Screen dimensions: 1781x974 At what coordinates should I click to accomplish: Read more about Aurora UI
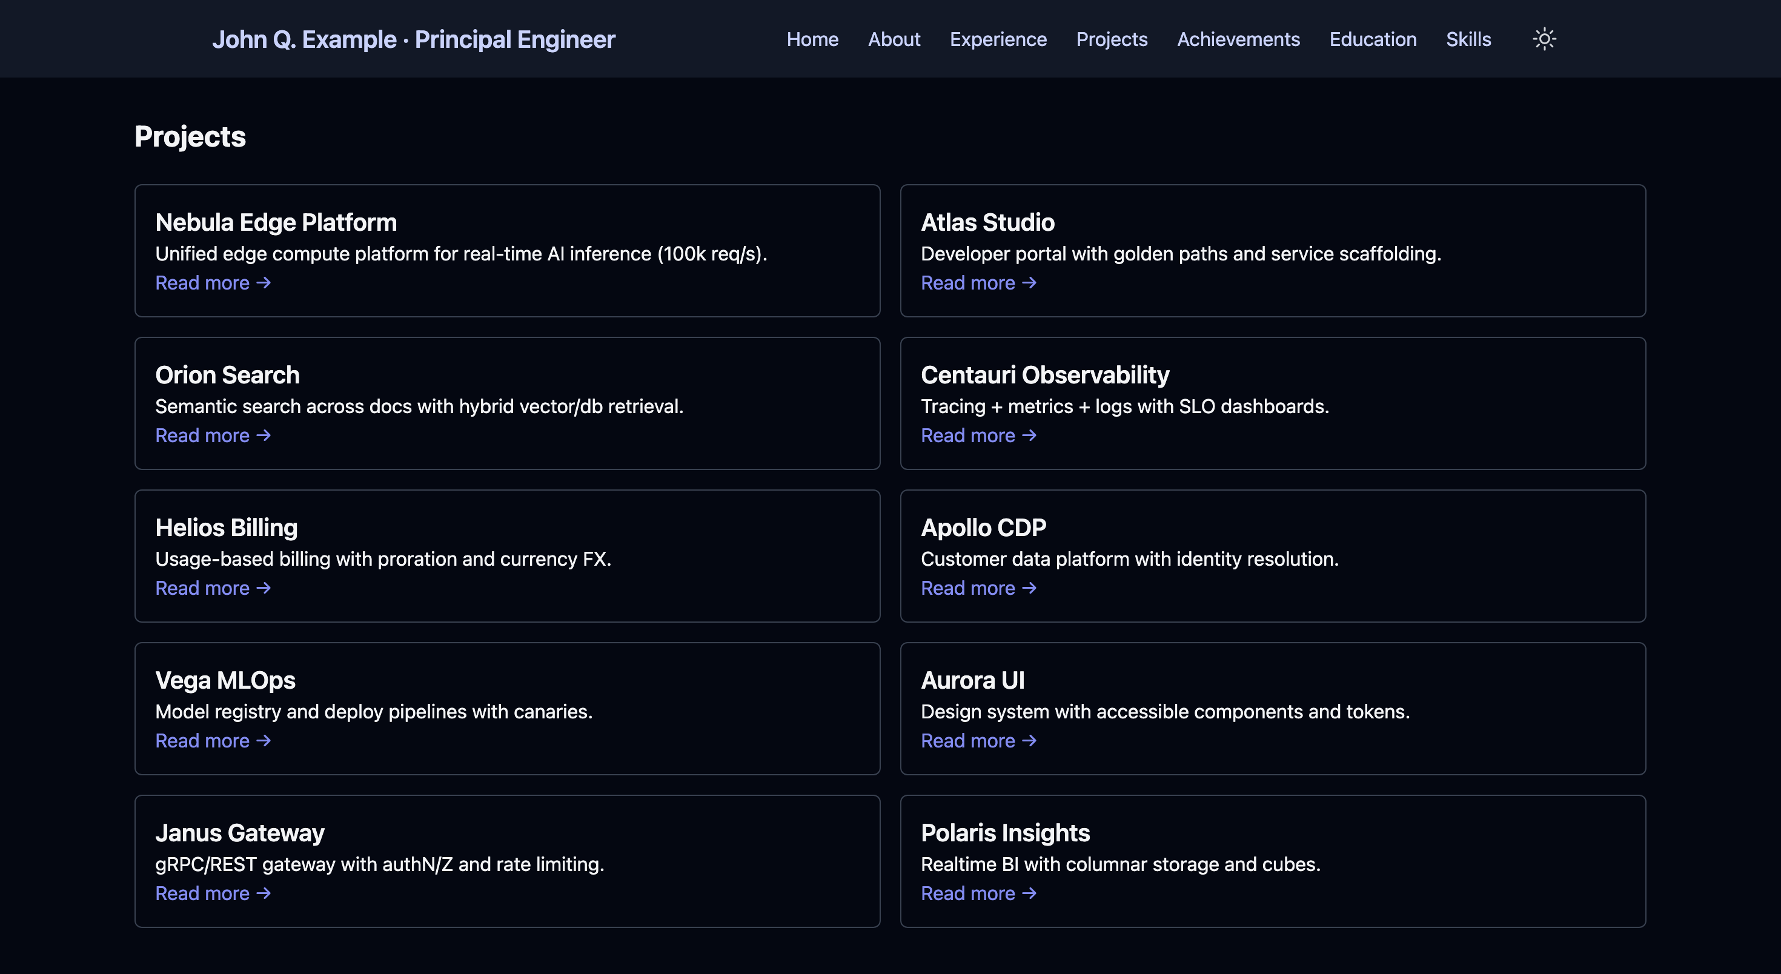[978, 741]
